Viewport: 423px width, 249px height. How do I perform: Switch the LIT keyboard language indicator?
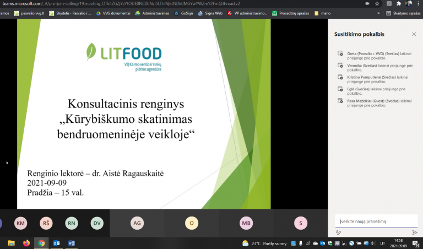pos(383,243)
